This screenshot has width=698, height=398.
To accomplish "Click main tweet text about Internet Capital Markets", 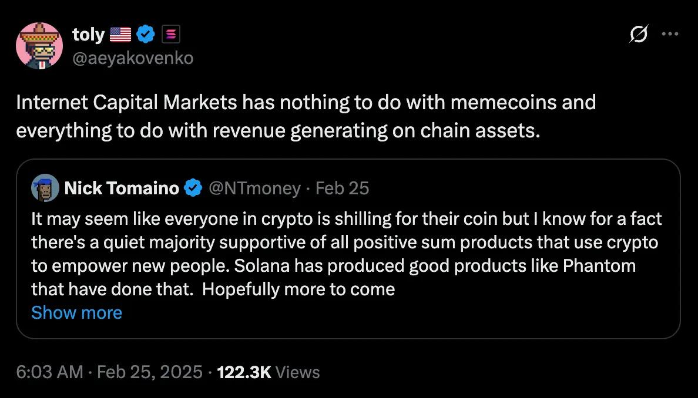I will coord(306,116).
